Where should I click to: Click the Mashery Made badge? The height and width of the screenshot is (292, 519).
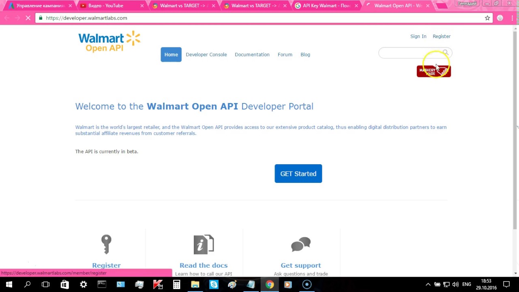click(433, 71)
